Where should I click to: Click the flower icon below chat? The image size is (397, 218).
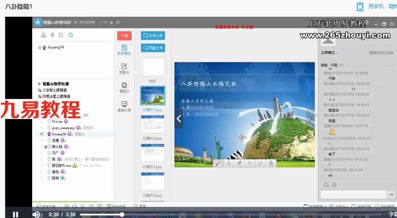pyautogui.click(x=334, y=185)
